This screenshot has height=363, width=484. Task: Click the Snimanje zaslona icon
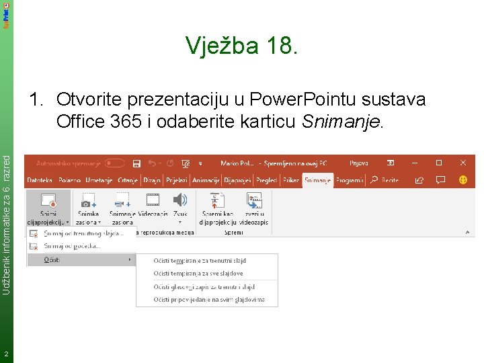(122, 200)
